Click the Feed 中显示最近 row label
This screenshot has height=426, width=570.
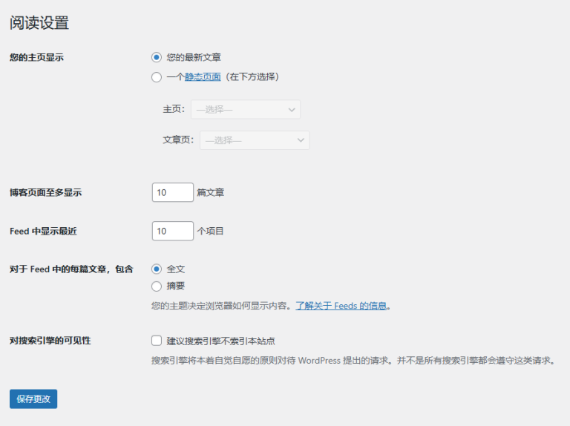[x=43, y=231]
